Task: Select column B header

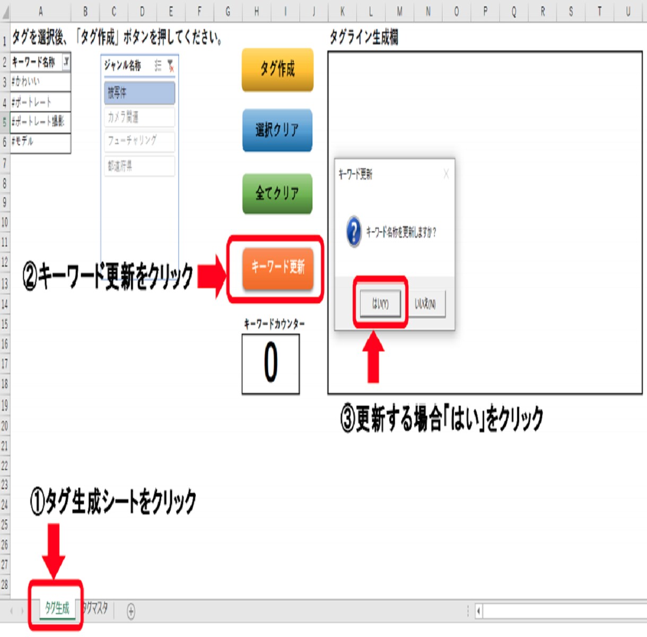Action: [85, 11]
